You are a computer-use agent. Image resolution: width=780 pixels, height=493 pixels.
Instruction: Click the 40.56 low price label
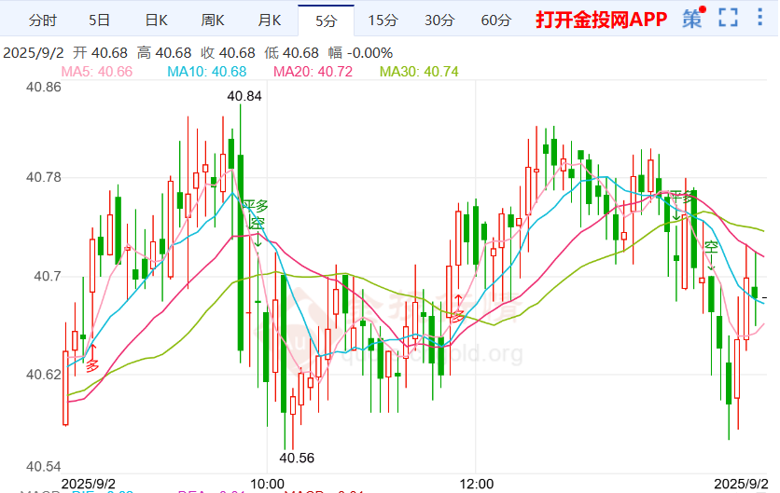pyautogui.click(x=297, y=458)
